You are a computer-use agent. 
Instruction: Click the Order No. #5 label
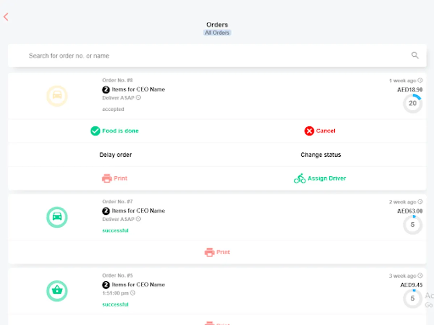pos(118,275)
